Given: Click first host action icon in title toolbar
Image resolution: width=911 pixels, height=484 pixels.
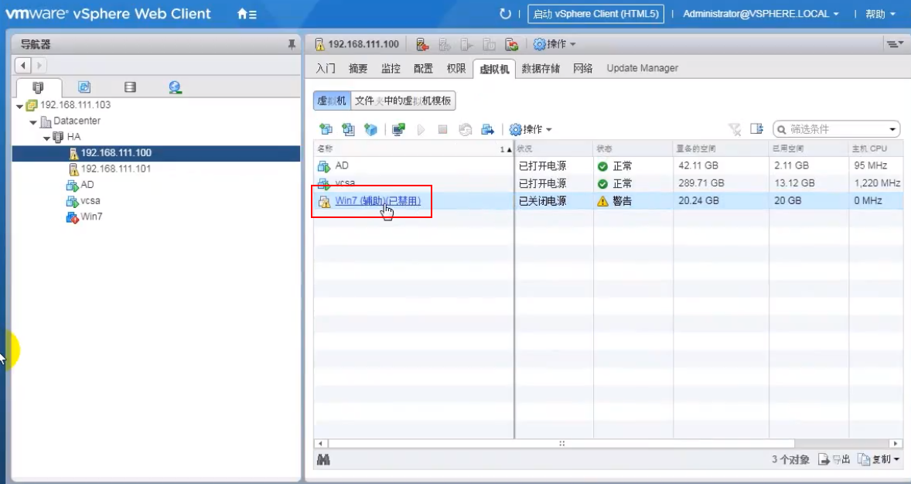Looking at the screenshot, I should pos(423,44).
